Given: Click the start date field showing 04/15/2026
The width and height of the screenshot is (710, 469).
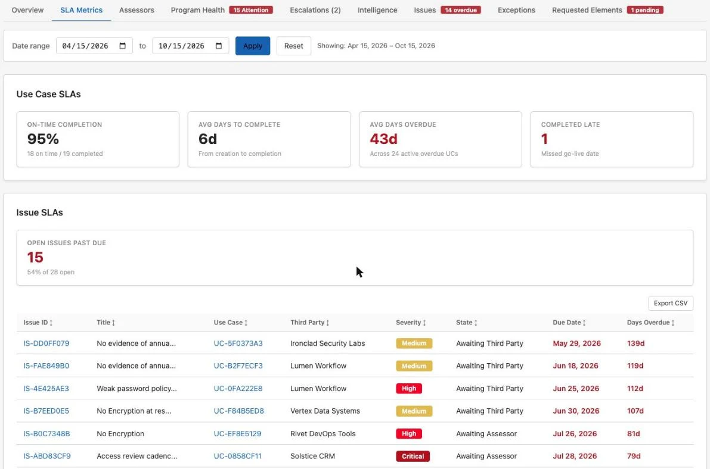Looking at the screenshot, I should 94,46.
